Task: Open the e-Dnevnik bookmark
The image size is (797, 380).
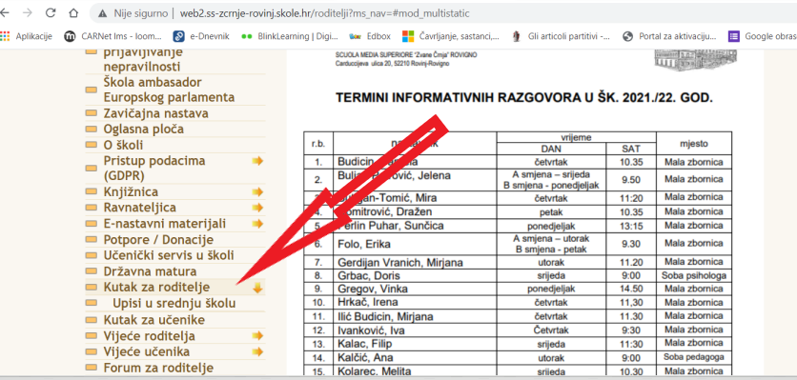Action: (x=201, y=36)
